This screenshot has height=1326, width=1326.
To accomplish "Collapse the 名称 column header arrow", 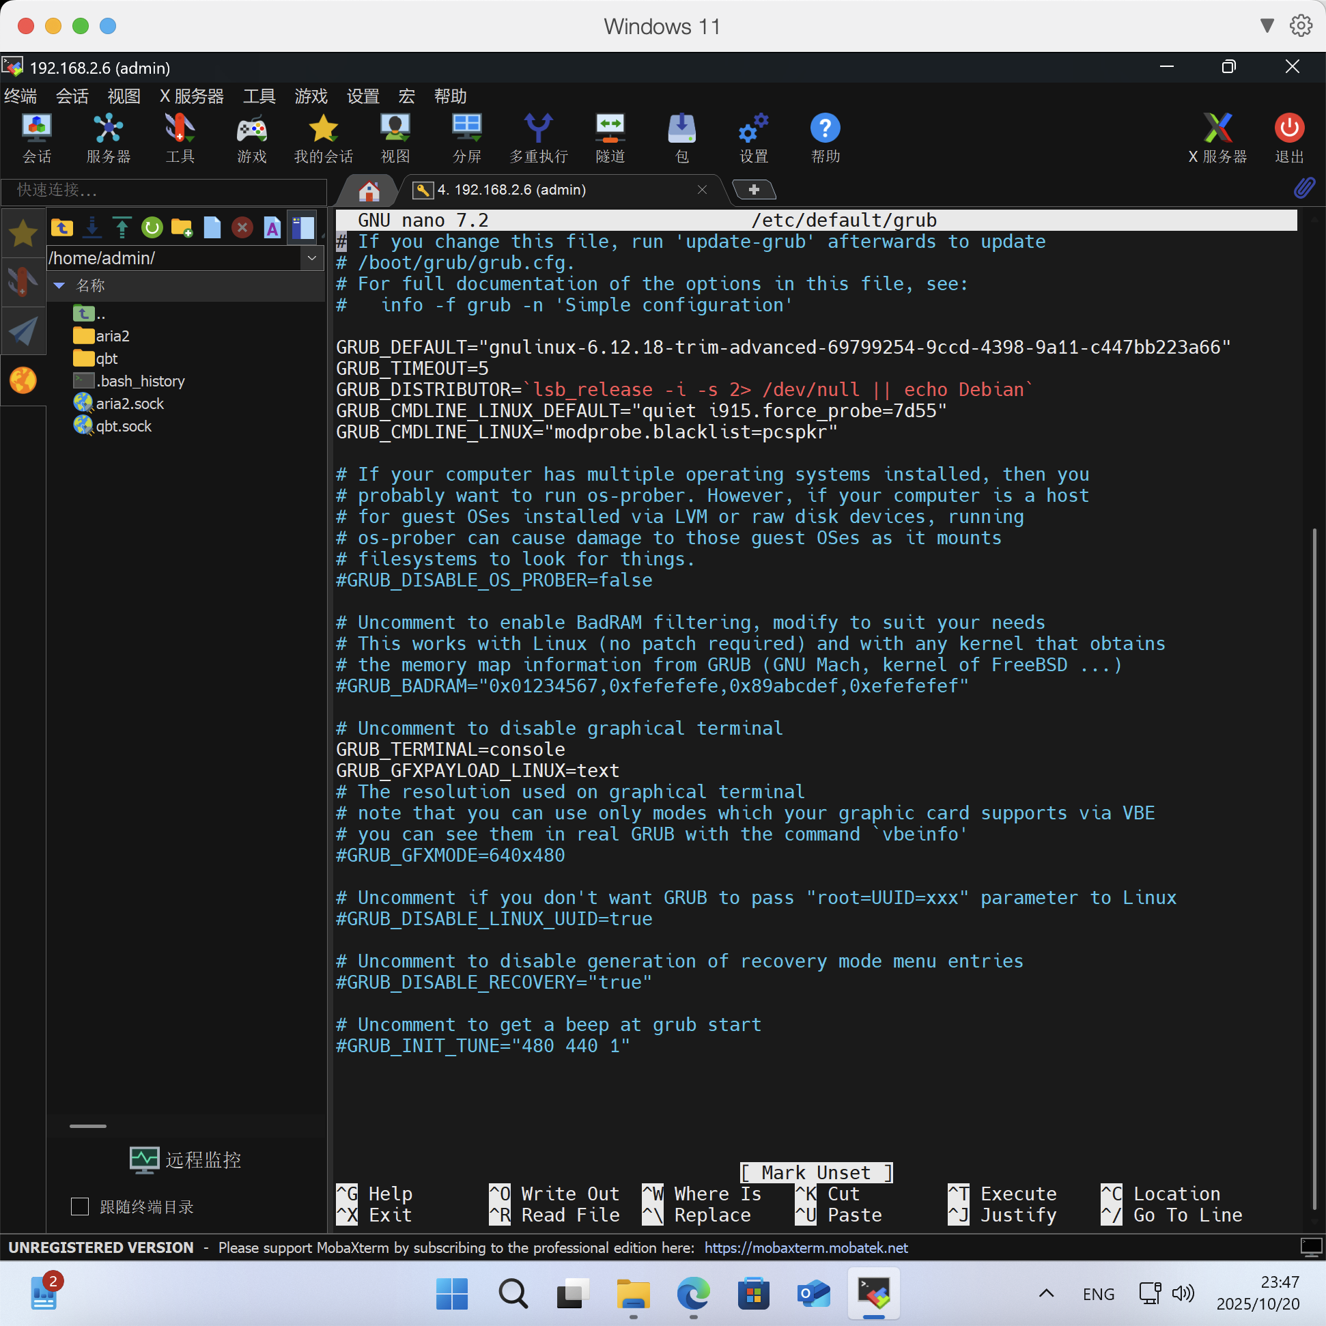I will 59,285.
